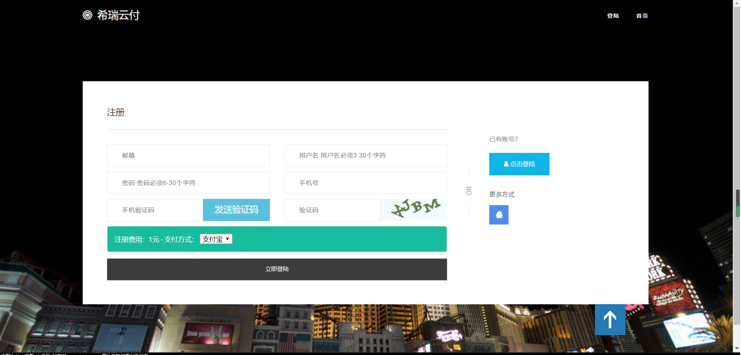Open 登陆 in the top navigation

pyautogui.click(x=613, y=16)
